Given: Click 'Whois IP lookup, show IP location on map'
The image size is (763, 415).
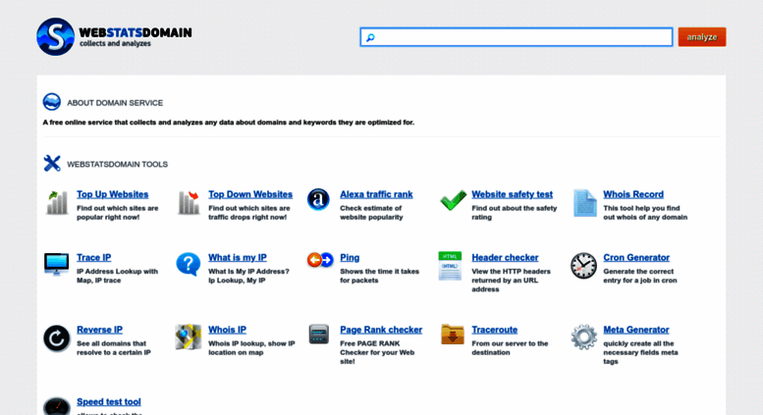Looking at the screenshot, I should [251, 348].
